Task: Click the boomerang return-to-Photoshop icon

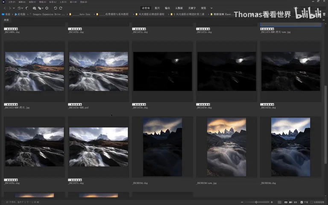Action: tap(27, 8)
